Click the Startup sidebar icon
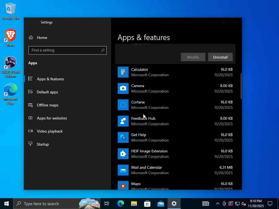The image size is (279, 209). (31, 144)
